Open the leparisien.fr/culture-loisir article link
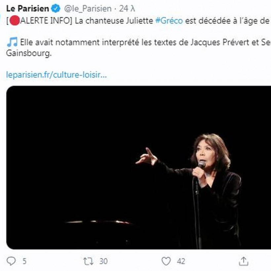The height and width of the screenshot is (271, 271). click(x=57, y=75)
